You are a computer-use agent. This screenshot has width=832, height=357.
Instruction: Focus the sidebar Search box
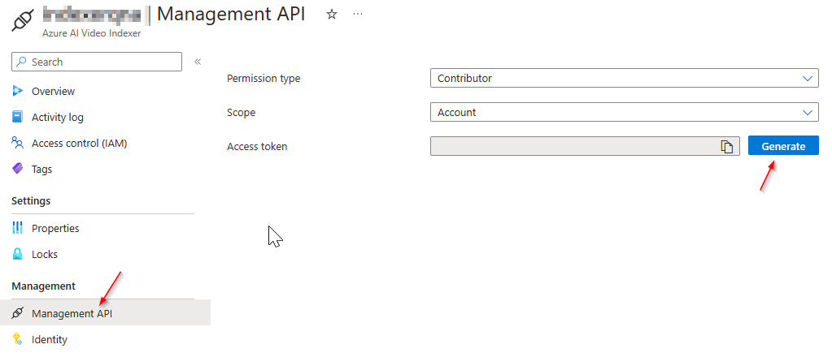97,62
